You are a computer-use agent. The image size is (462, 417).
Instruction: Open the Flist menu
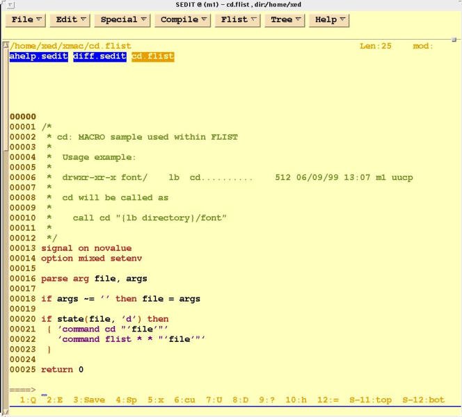click(238, 20)
